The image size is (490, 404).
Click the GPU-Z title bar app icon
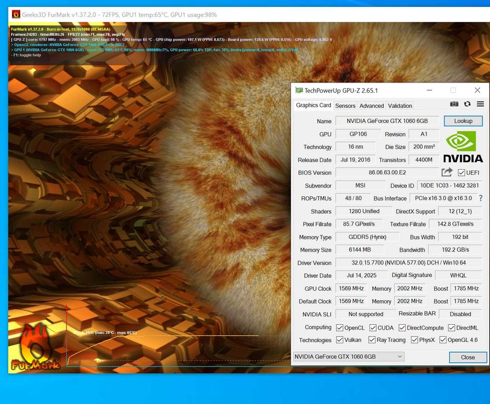[299, 90]
